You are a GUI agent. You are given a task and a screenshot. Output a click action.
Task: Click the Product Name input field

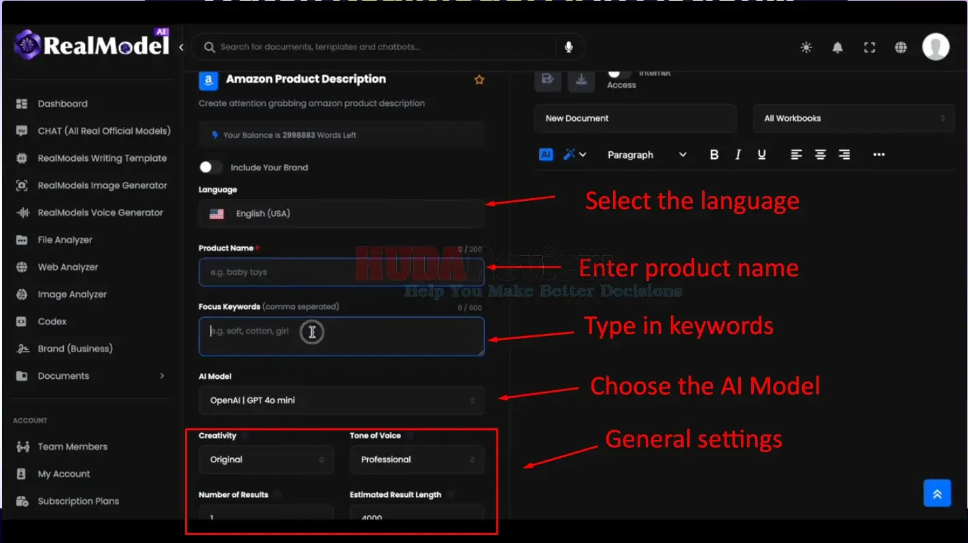click(x=341, y=271)
